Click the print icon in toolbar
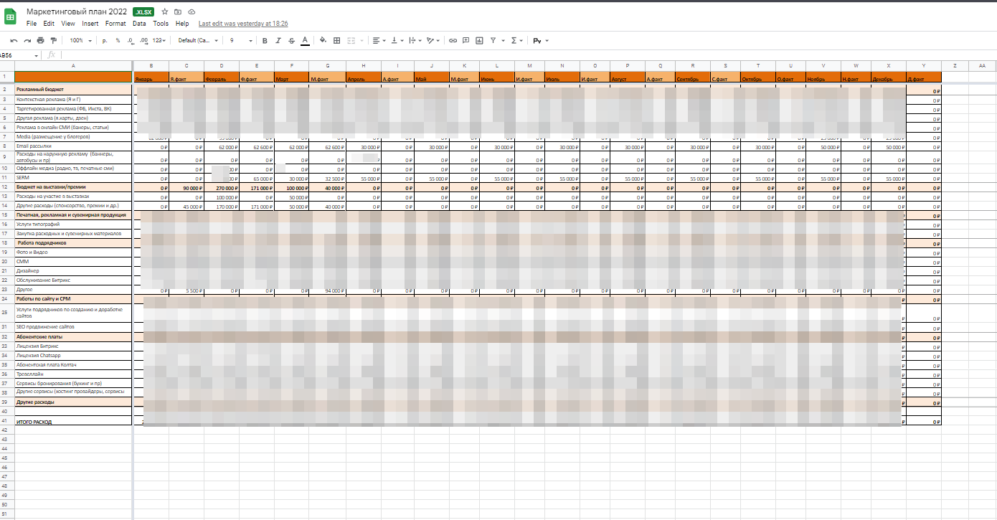The height and width of the screenshot is (520, 997). click(40, 41)
